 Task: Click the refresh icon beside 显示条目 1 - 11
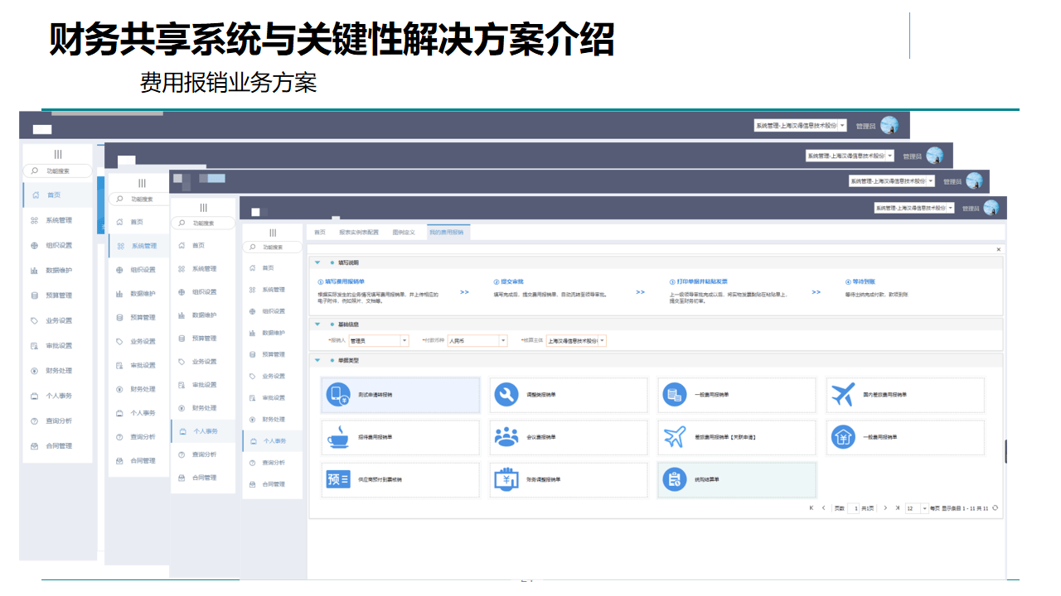click(x=995, y=508)
